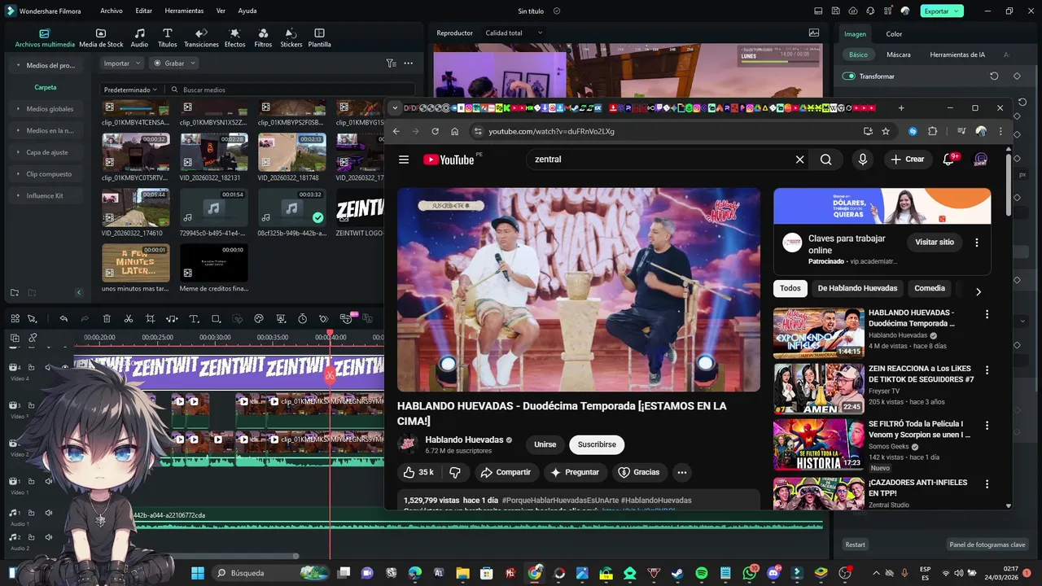Open the YouTube notifications bell

click(948, 160)
